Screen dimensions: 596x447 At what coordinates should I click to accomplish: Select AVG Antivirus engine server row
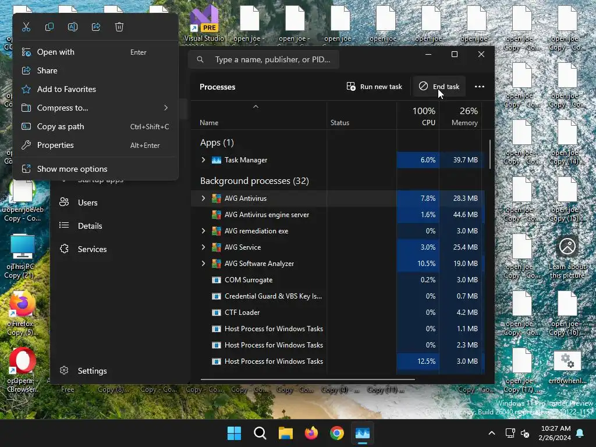click(338, 215)
